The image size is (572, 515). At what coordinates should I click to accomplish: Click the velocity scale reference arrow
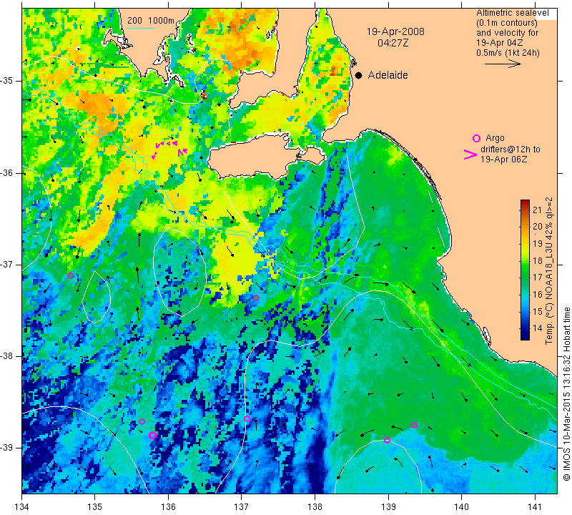point(503,64)
